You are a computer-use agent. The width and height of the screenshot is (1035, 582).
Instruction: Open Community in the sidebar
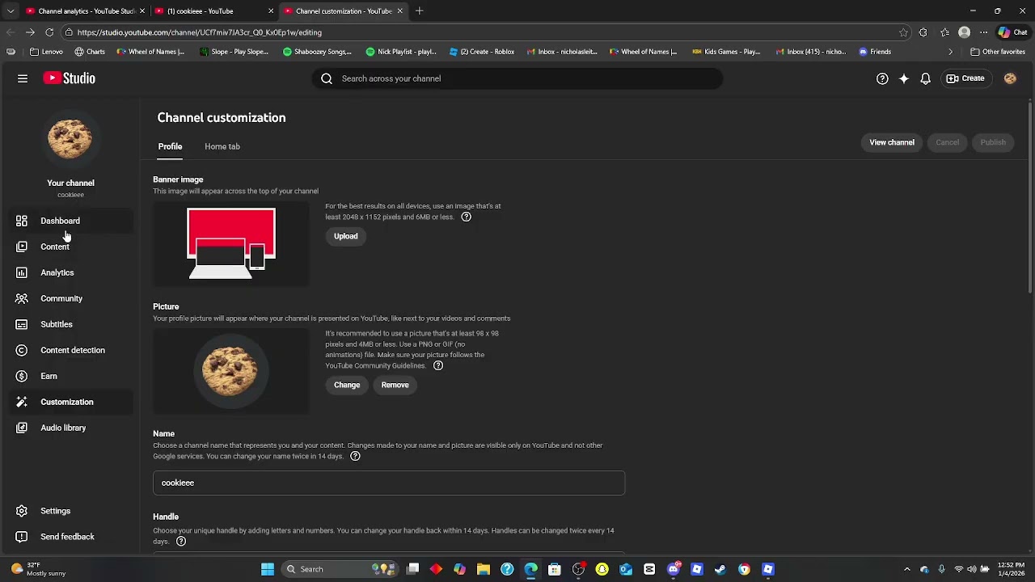click(x=70, y=298)
